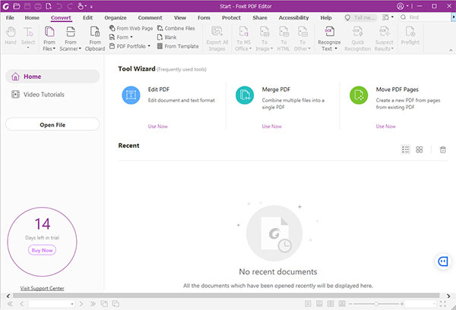Image resolution: width=456 pixels, height=310 pixels.
Task: Switch to the Protect tab
Action: (231, 17)
